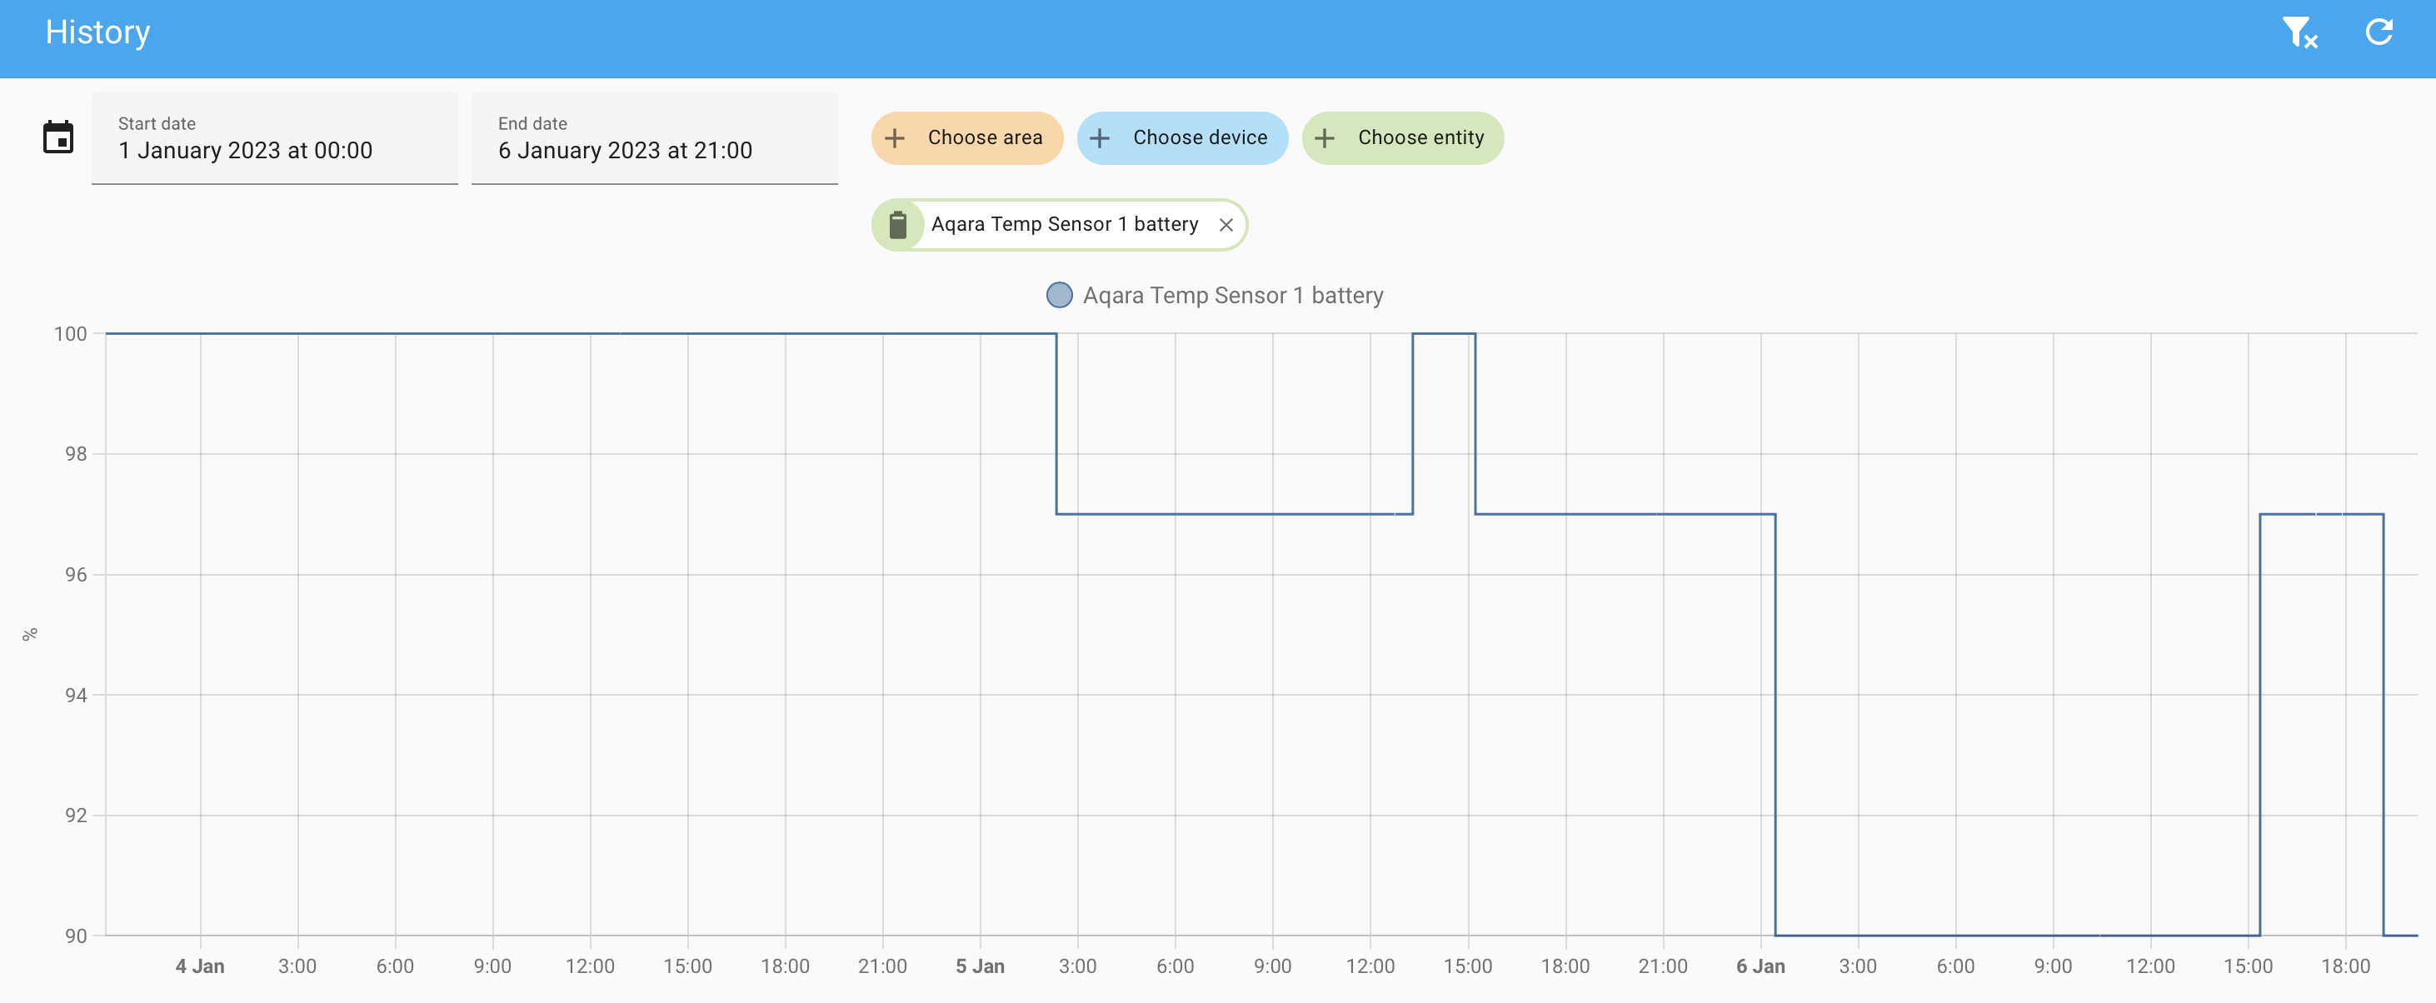Click the 100% level line on the chart
The image size is (2436, 1003).
(x=567, y=332)
